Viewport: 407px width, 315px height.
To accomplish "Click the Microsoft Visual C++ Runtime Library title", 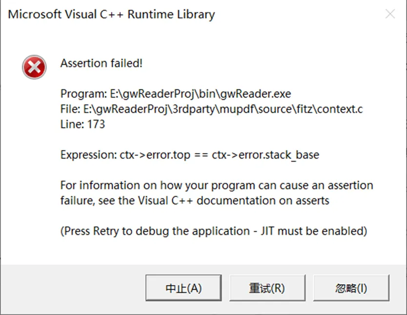I will [111, 15].
